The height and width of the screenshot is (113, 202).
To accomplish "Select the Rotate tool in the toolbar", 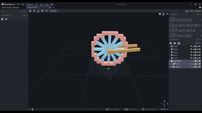I will 38,11.
